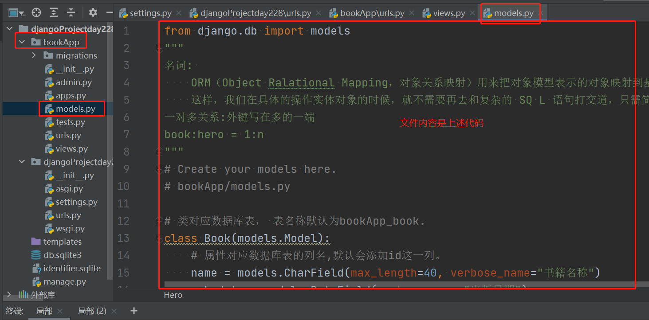Image resolution: width=649 pixels, height=320 pixels.
Task: Open tests.py in project tree
Action: [x=71, y=122]
